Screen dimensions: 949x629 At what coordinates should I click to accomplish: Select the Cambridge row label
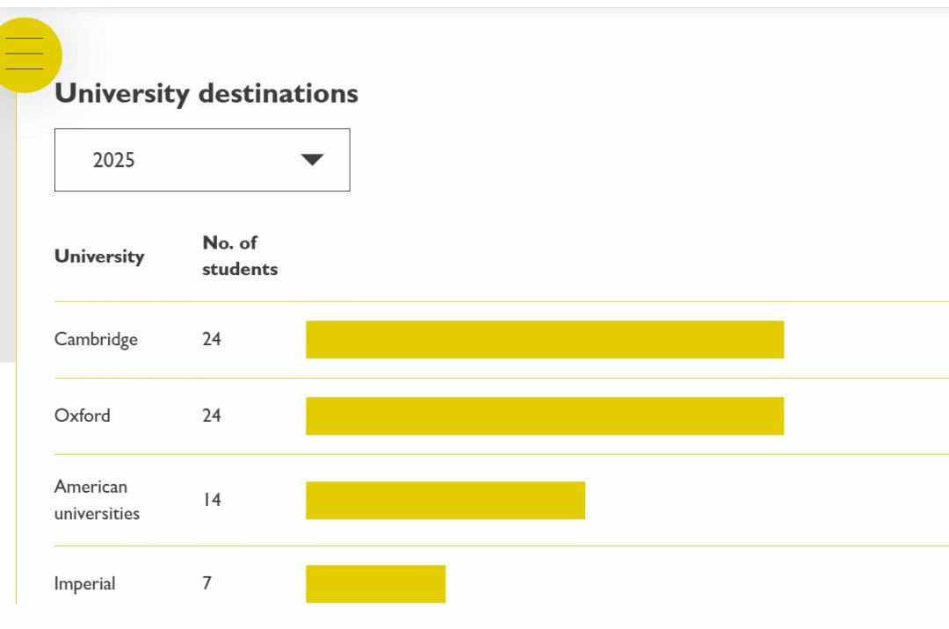pos(96,339)
